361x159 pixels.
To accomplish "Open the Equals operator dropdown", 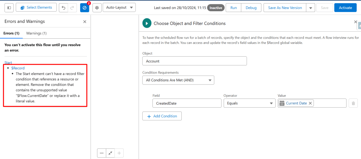I will pyautogui.click(x=249, y=103).
